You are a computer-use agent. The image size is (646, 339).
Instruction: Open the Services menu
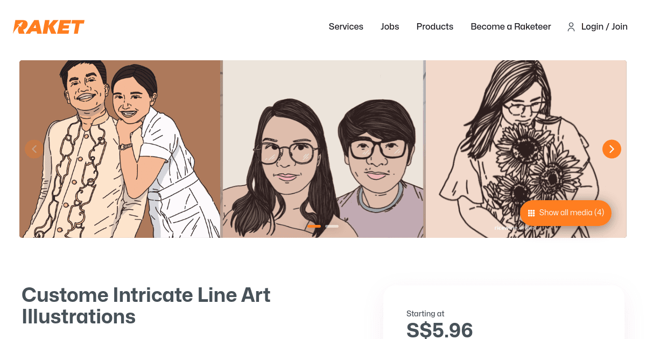[346, 26]
